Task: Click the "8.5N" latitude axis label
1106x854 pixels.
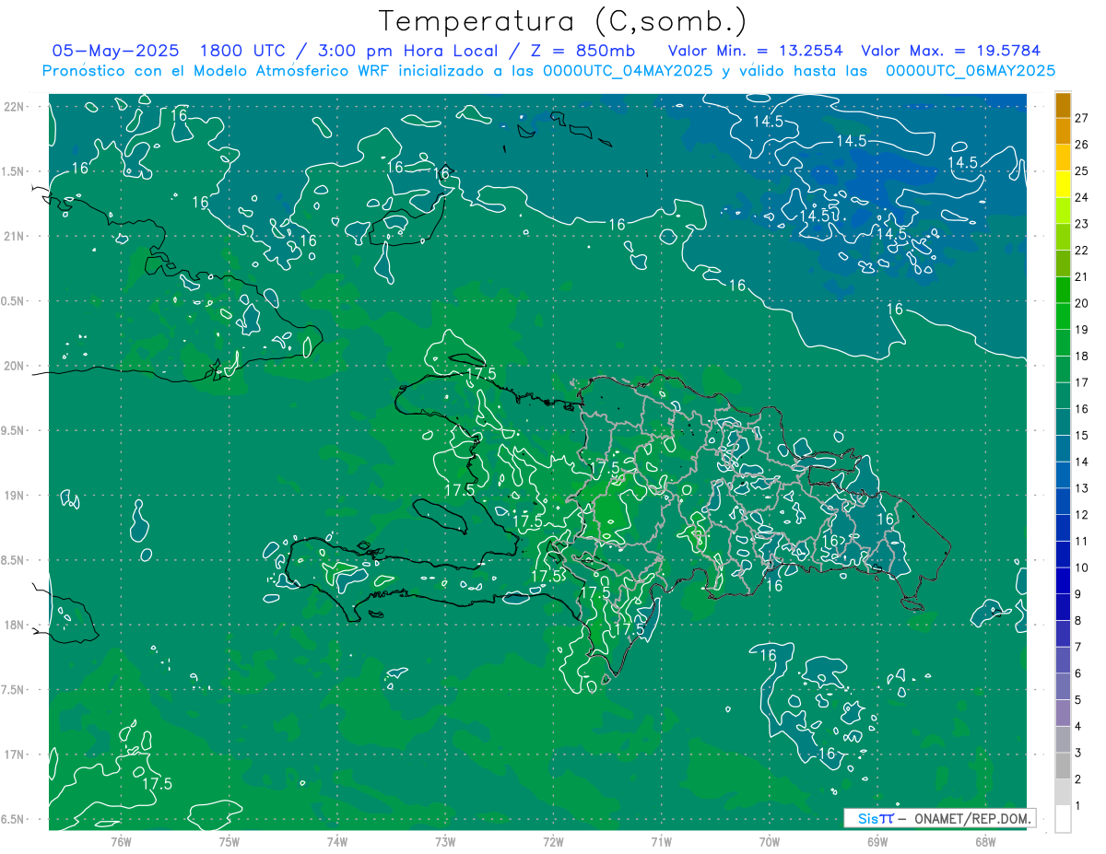Action: tap(14, 560)
